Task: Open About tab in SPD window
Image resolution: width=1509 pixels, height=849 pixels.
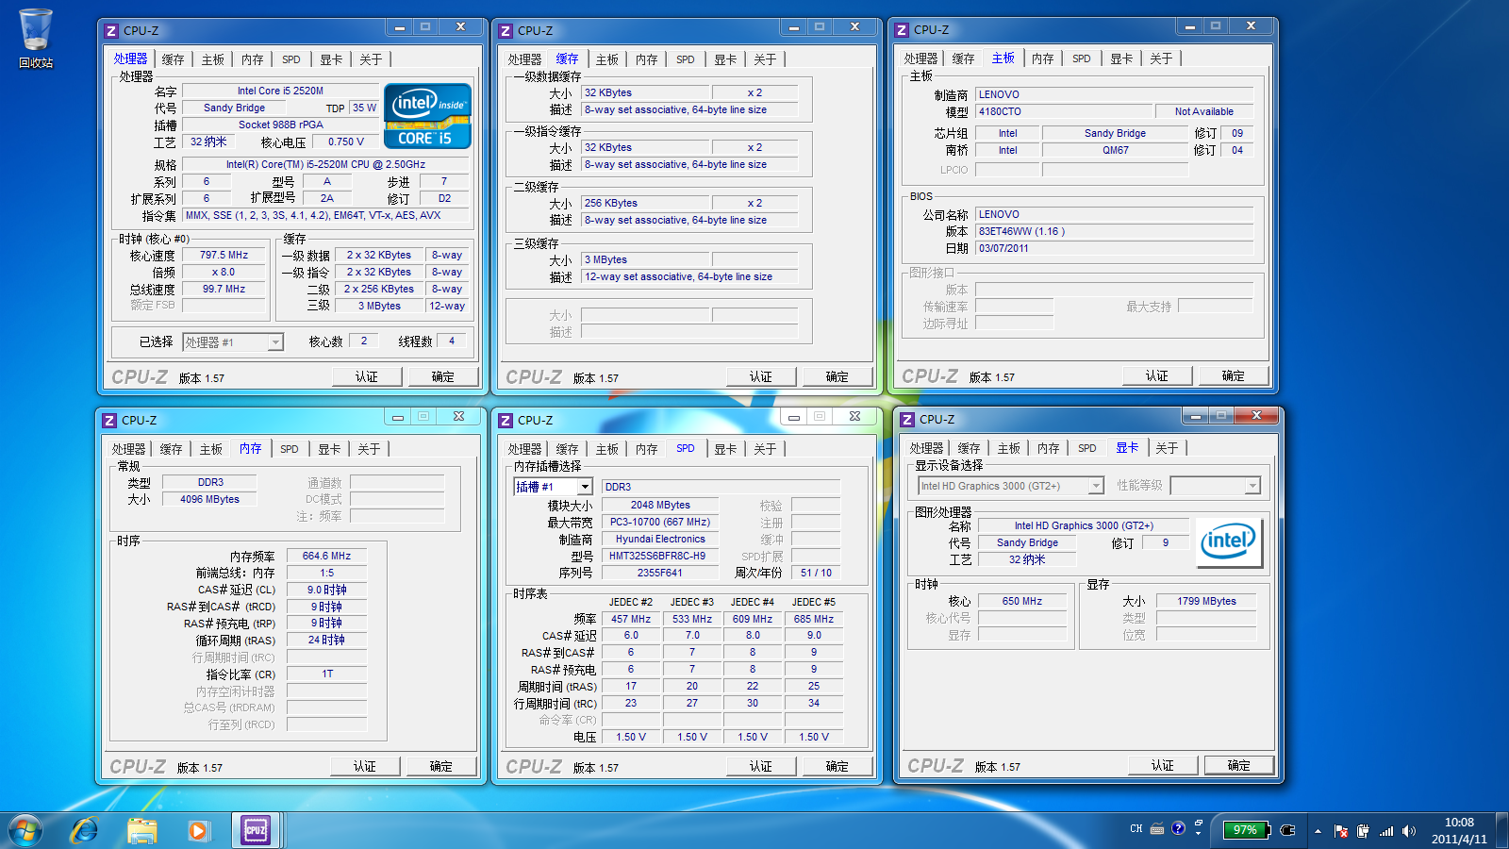Action: pyautogui.click(x=765, y=449)
